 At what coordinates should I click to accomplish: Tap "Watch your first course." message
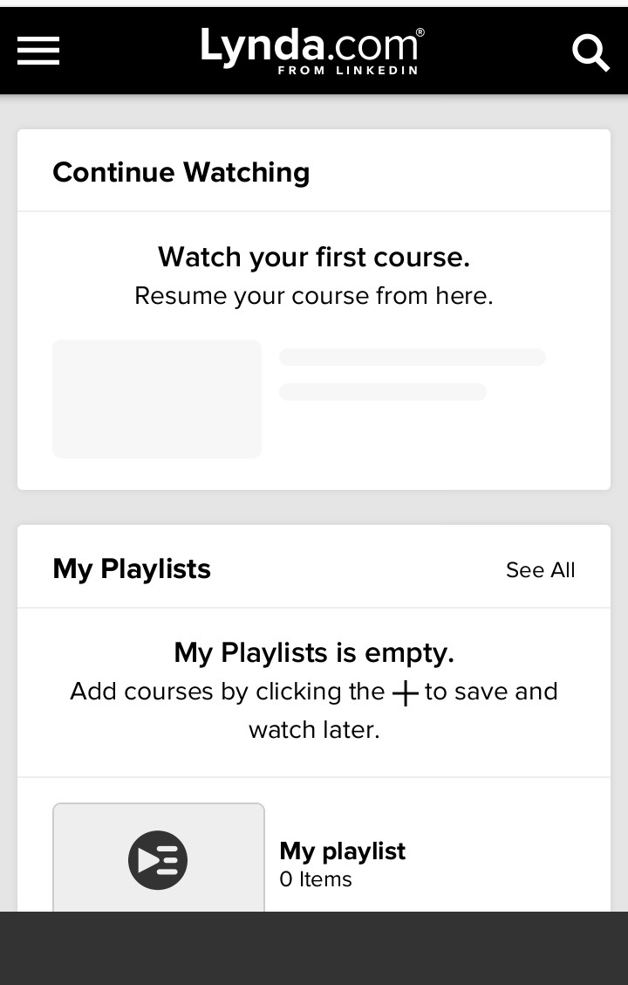pos(314,257)
